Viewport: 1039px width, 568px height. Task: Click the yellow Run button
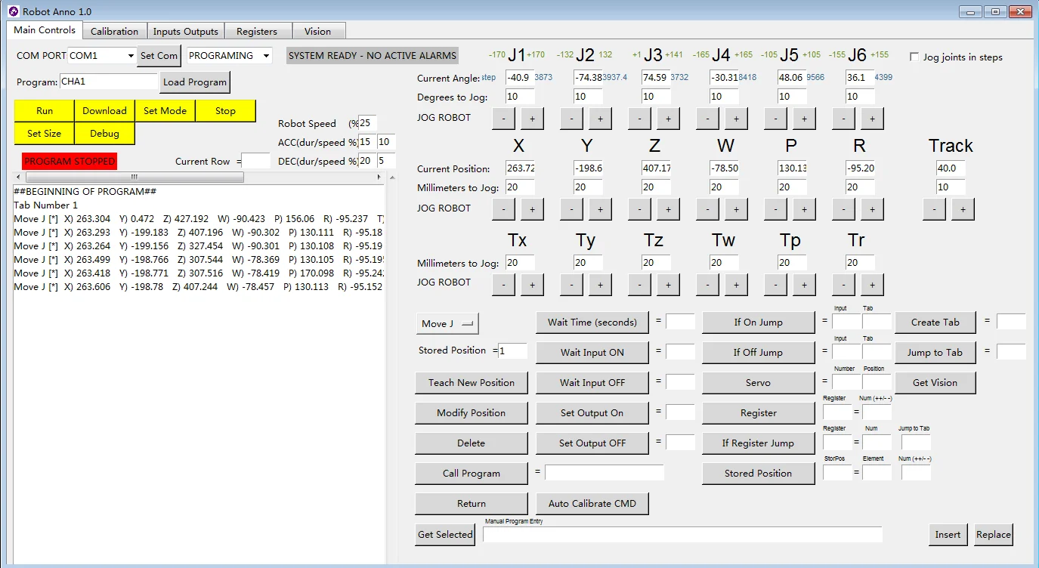pos(45,111)
